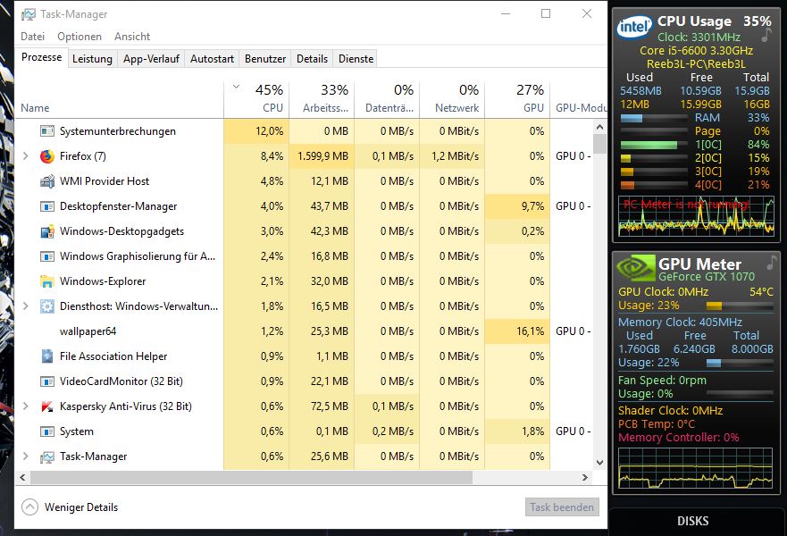Click the Diensthost gear icon
This screenshot has height=536, width=787.
47,306
